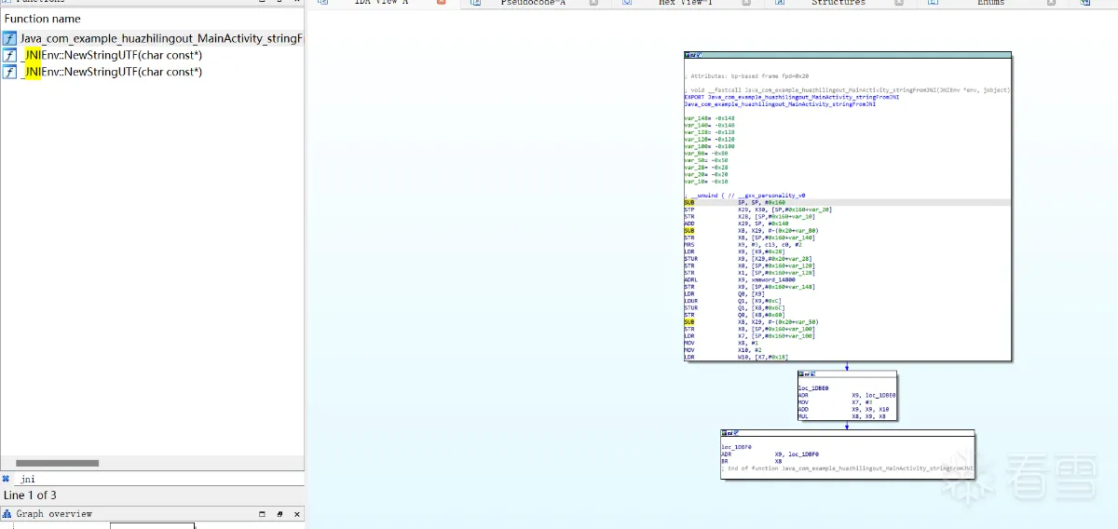Viewport: 1118px width, 529px height.
Task: Click the Hex View-1 tab icon
Action: pos(627,3)
